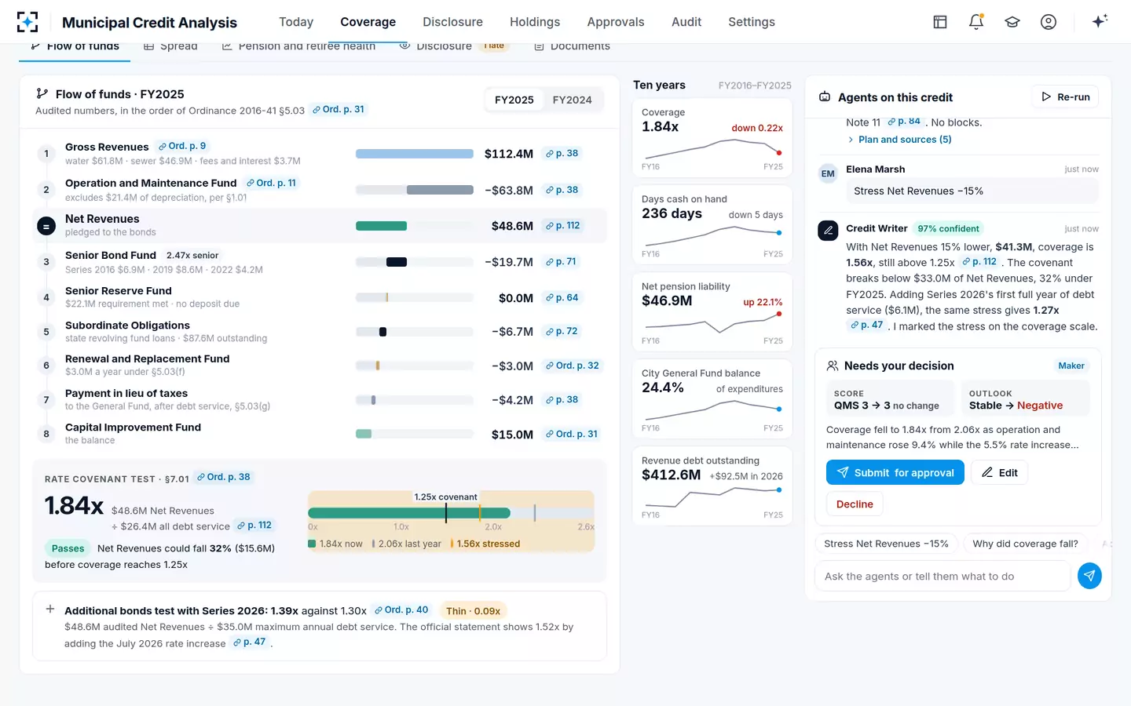Screen dimensions: 1131x706
Task: Click the Credit Writer avatar icon
Action: [828, 230]
